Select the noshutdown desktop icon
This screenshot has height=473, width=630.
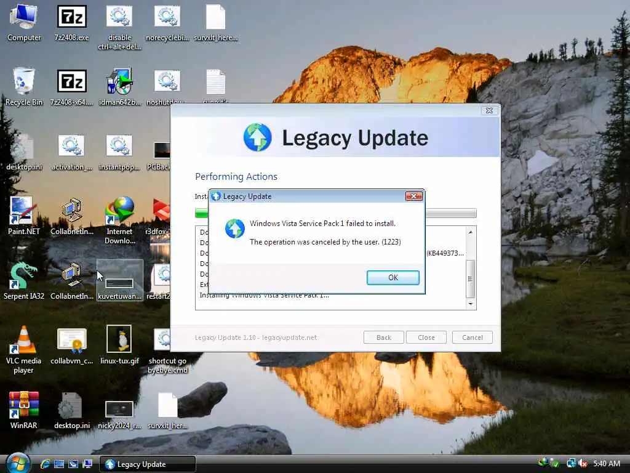tap(167, 87)
